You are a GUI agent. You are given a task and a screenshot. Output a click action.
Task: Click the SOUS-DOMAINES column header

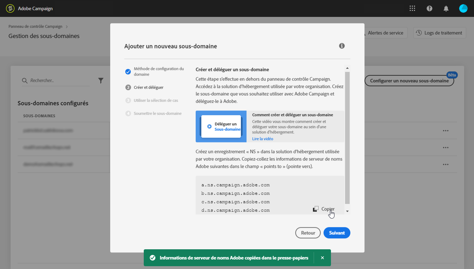tap(39, 116)
